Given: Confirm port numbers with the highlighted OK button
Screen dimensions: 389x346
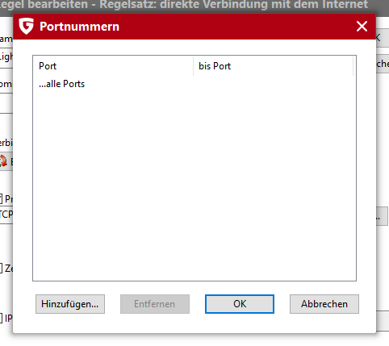Looking at the screenshot, I should tap(240, 304).
